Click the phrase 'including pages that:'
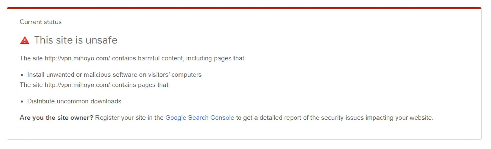This screenshot has height=149, width=491. pyautogui.click(x=216, y=58)
